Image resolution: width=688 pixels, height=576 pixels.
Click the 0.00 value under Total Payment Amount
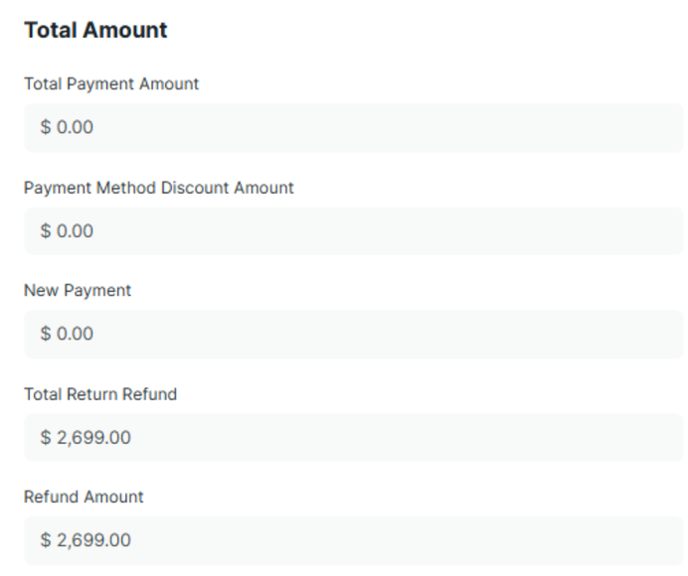coord(75,128)
